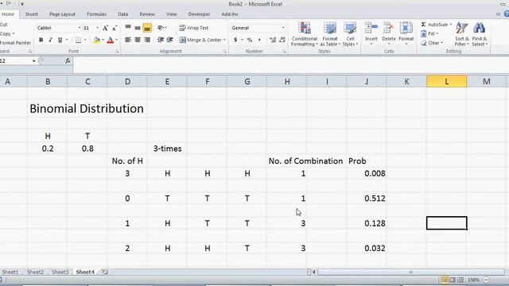The height and width of the screenshot is (286, 509).
Task: Click the Insert Worksheet icon
Action: pyautogui.click(x=104, y=272)
